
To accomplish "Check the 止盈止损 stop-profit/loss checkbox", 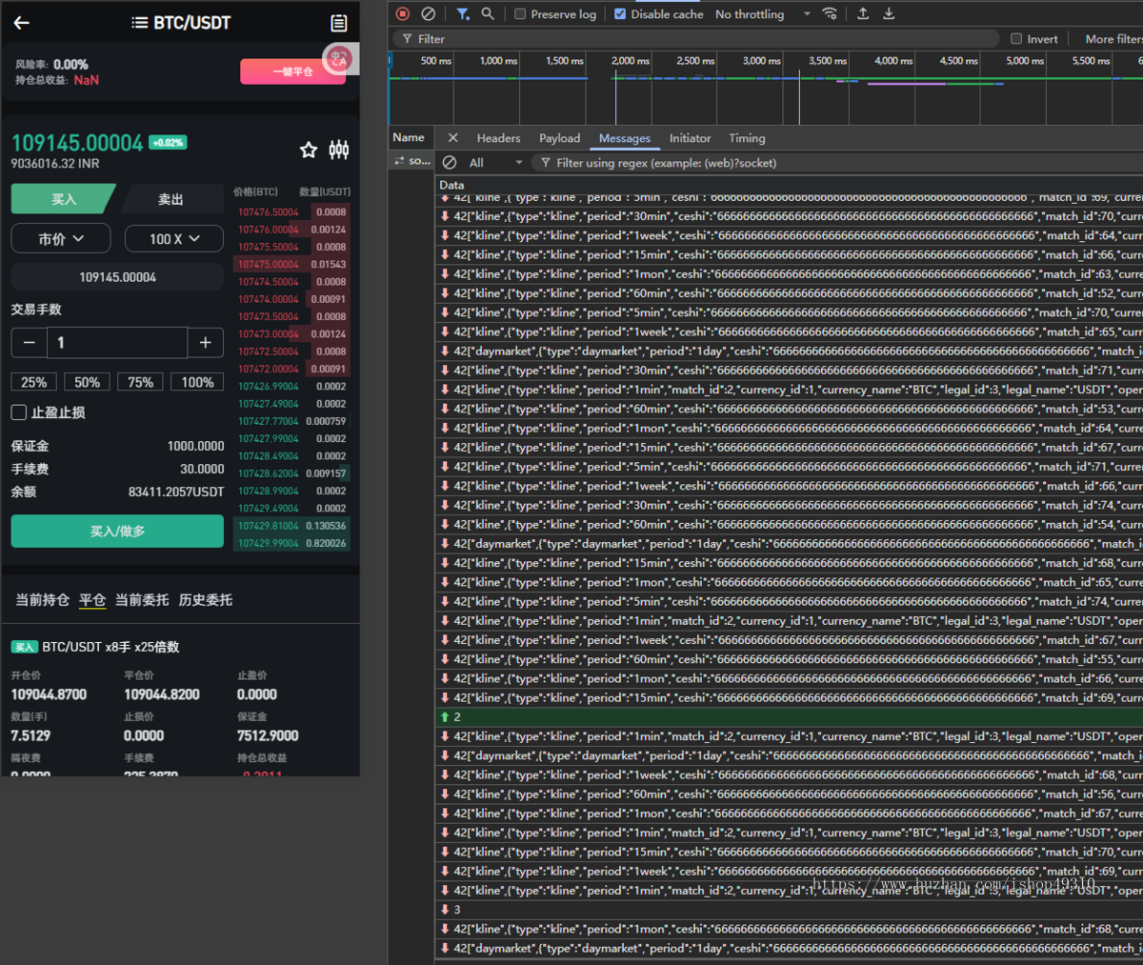I will 19,412.
